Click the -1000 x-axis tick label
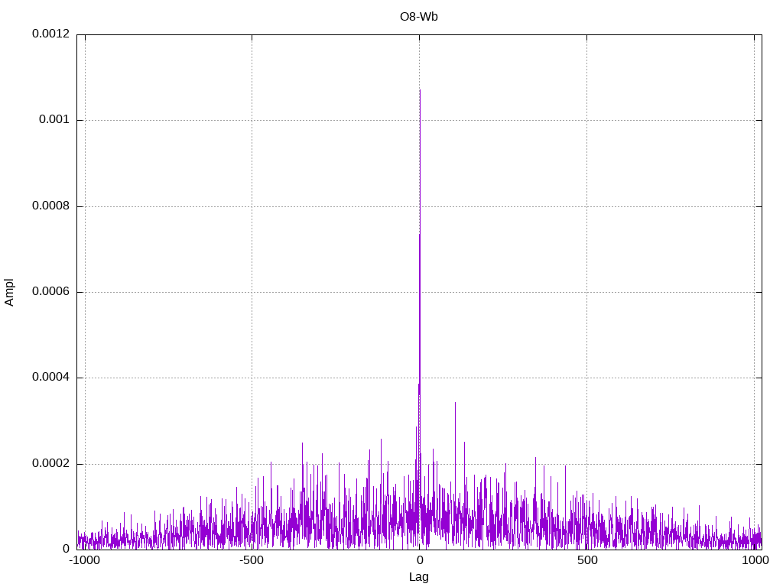 point(86,560)
